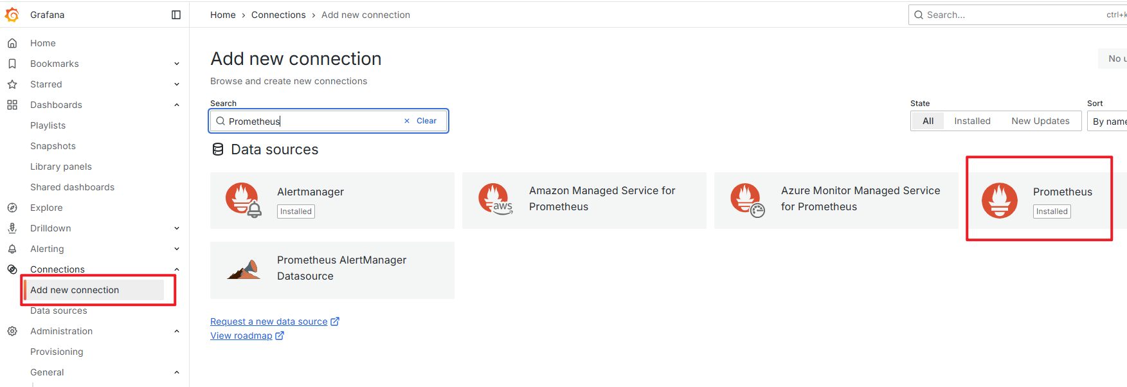Collapse the Dashboards section chevron
Screen dimensions: 1127x387
click(177, 105)
